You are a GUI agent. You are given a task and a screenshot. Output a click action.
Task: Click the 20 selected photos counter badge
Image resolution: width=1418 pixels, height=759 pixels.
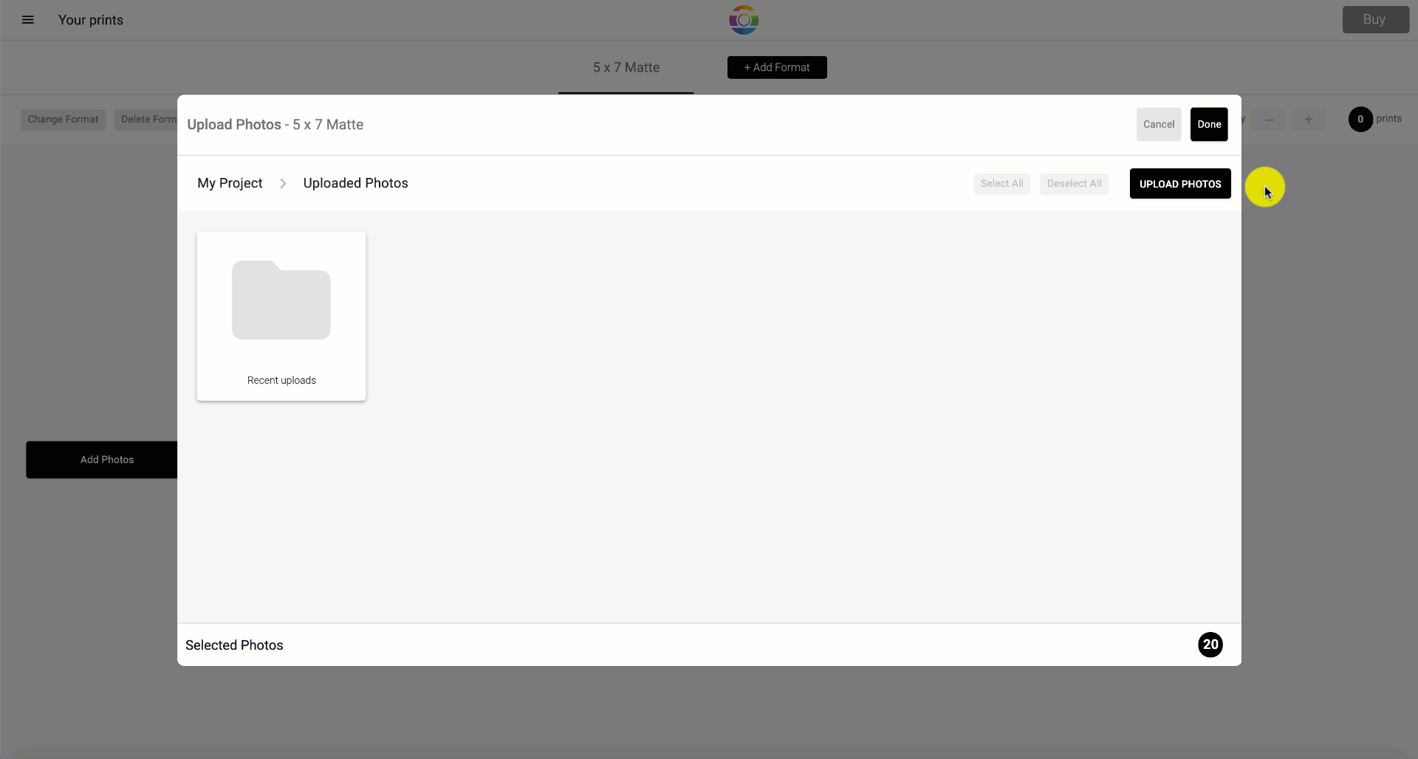pyautogui.click(x=1210, y=645)
